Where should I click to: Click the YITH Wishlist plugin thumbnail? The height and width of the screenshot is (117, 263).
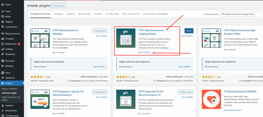tap(40, 38)
